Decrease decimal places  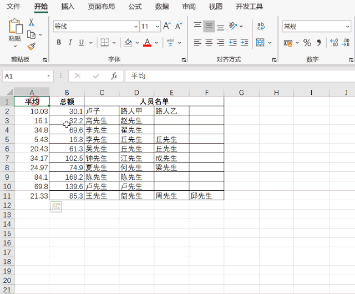[x=346, y=43]
